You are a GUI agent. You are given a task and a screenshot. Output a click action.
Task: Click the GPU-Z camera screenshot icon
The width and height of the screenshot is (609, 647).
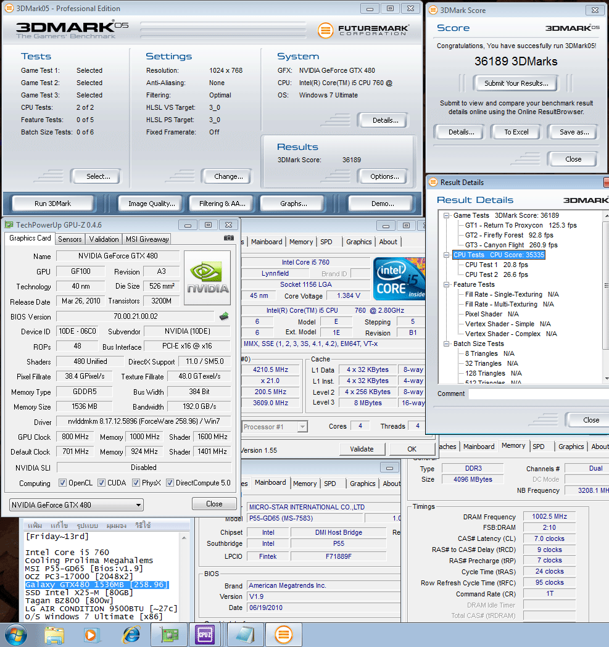click(x=229, y=238)
